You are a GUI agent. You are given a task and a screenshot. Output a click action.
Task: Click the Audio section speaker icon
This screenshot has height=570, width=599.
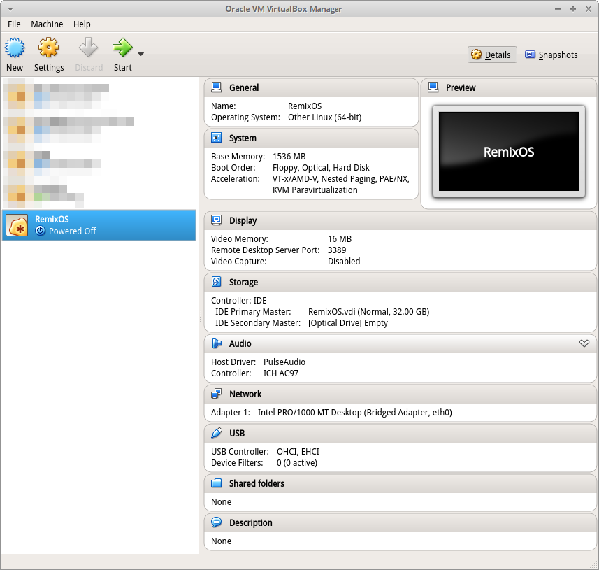(217, 343)
